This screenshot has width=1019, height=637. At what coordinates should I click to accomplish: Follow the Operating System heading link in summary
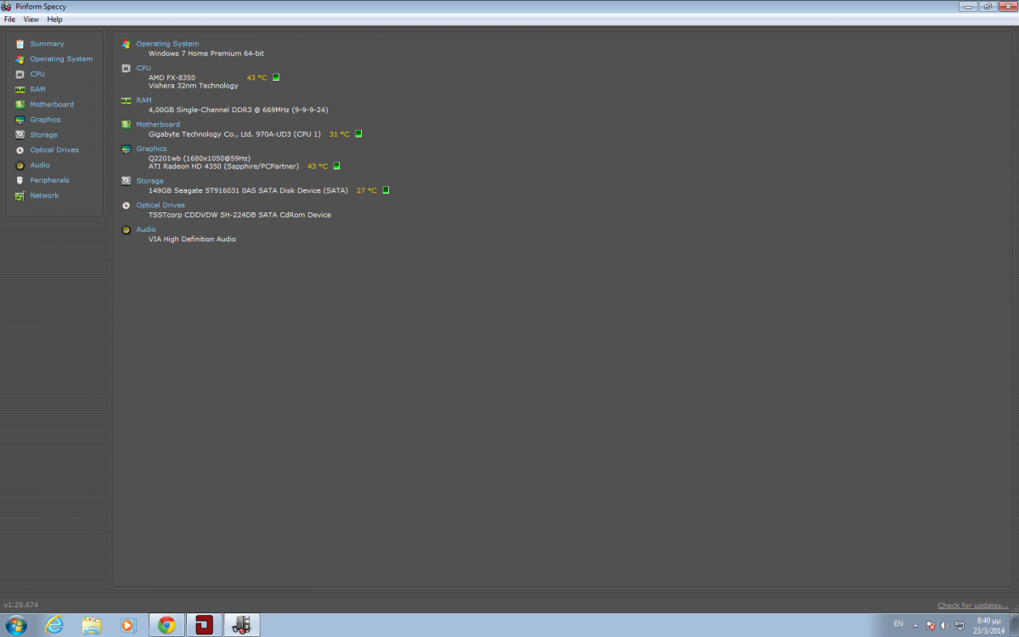coord(167,43)
